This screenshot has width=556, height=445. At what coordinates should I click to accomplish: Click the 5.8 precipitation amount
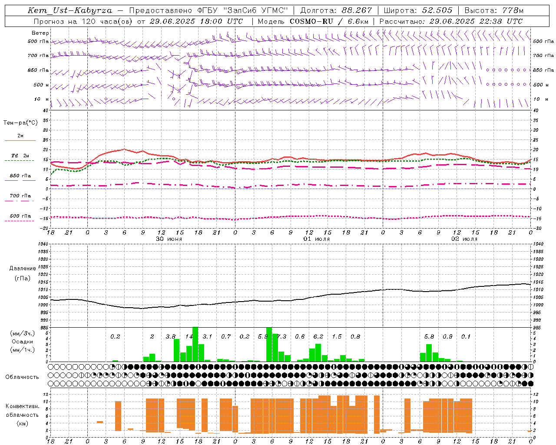429,337
